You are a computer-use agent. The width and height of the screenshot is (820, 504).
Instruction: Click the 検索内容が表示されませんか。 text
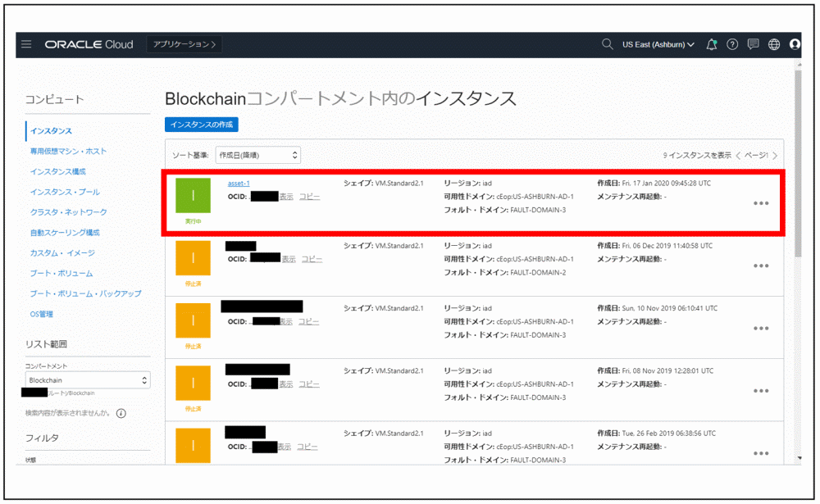68,413
